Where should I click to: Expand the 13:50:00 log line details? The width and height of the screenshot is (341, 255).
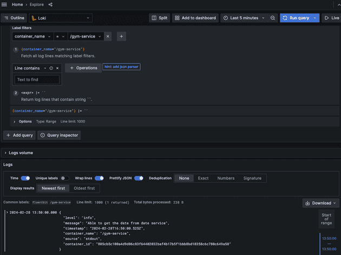click(7, 212)
